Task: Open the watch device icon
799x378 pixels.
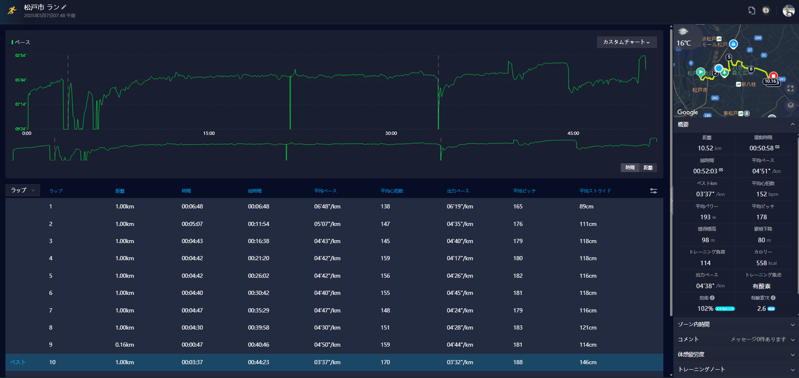Action: pos(766,10)
